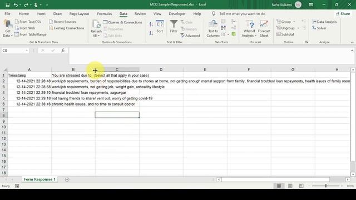The height and width of the screenshot is (200, 356).
Task: Click the Insert Function fx icon
Action: [x=63, y=51]
